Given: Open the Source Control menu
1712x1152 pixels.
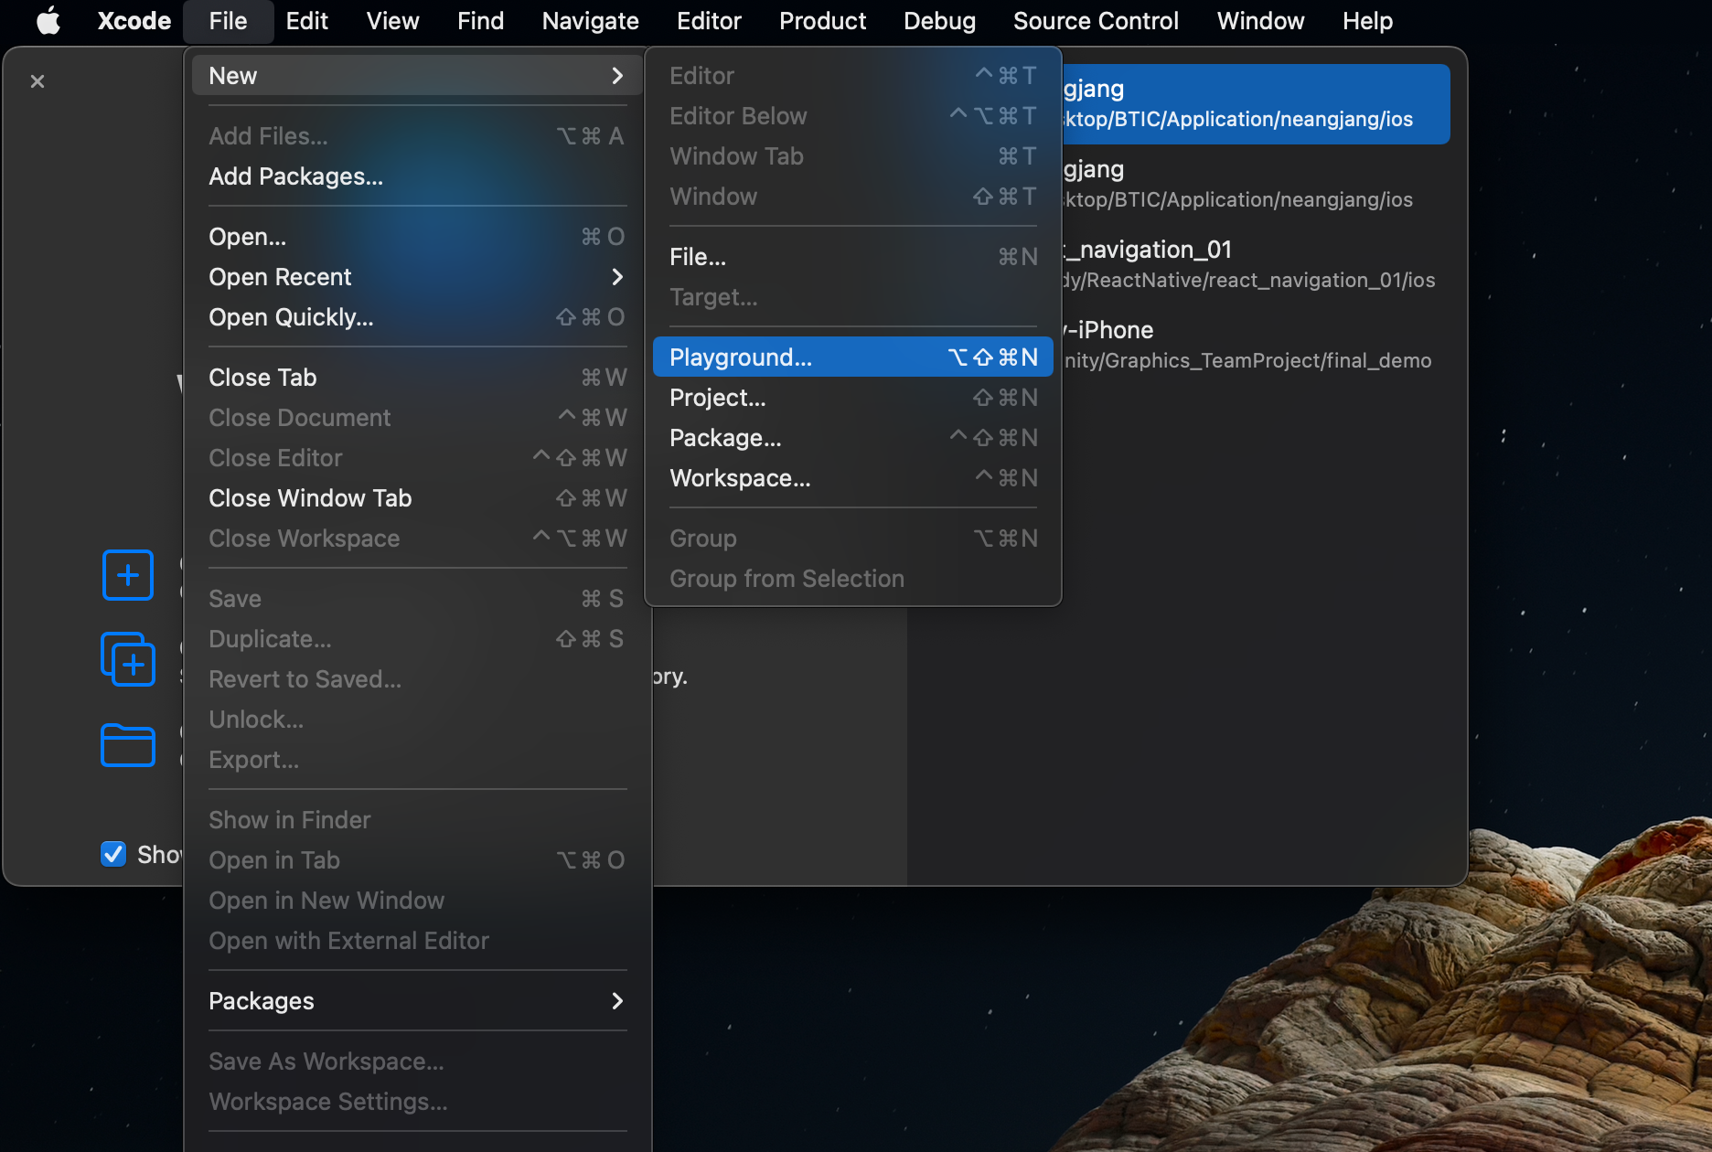Looking at the screenshot, I should [1096, 20].
